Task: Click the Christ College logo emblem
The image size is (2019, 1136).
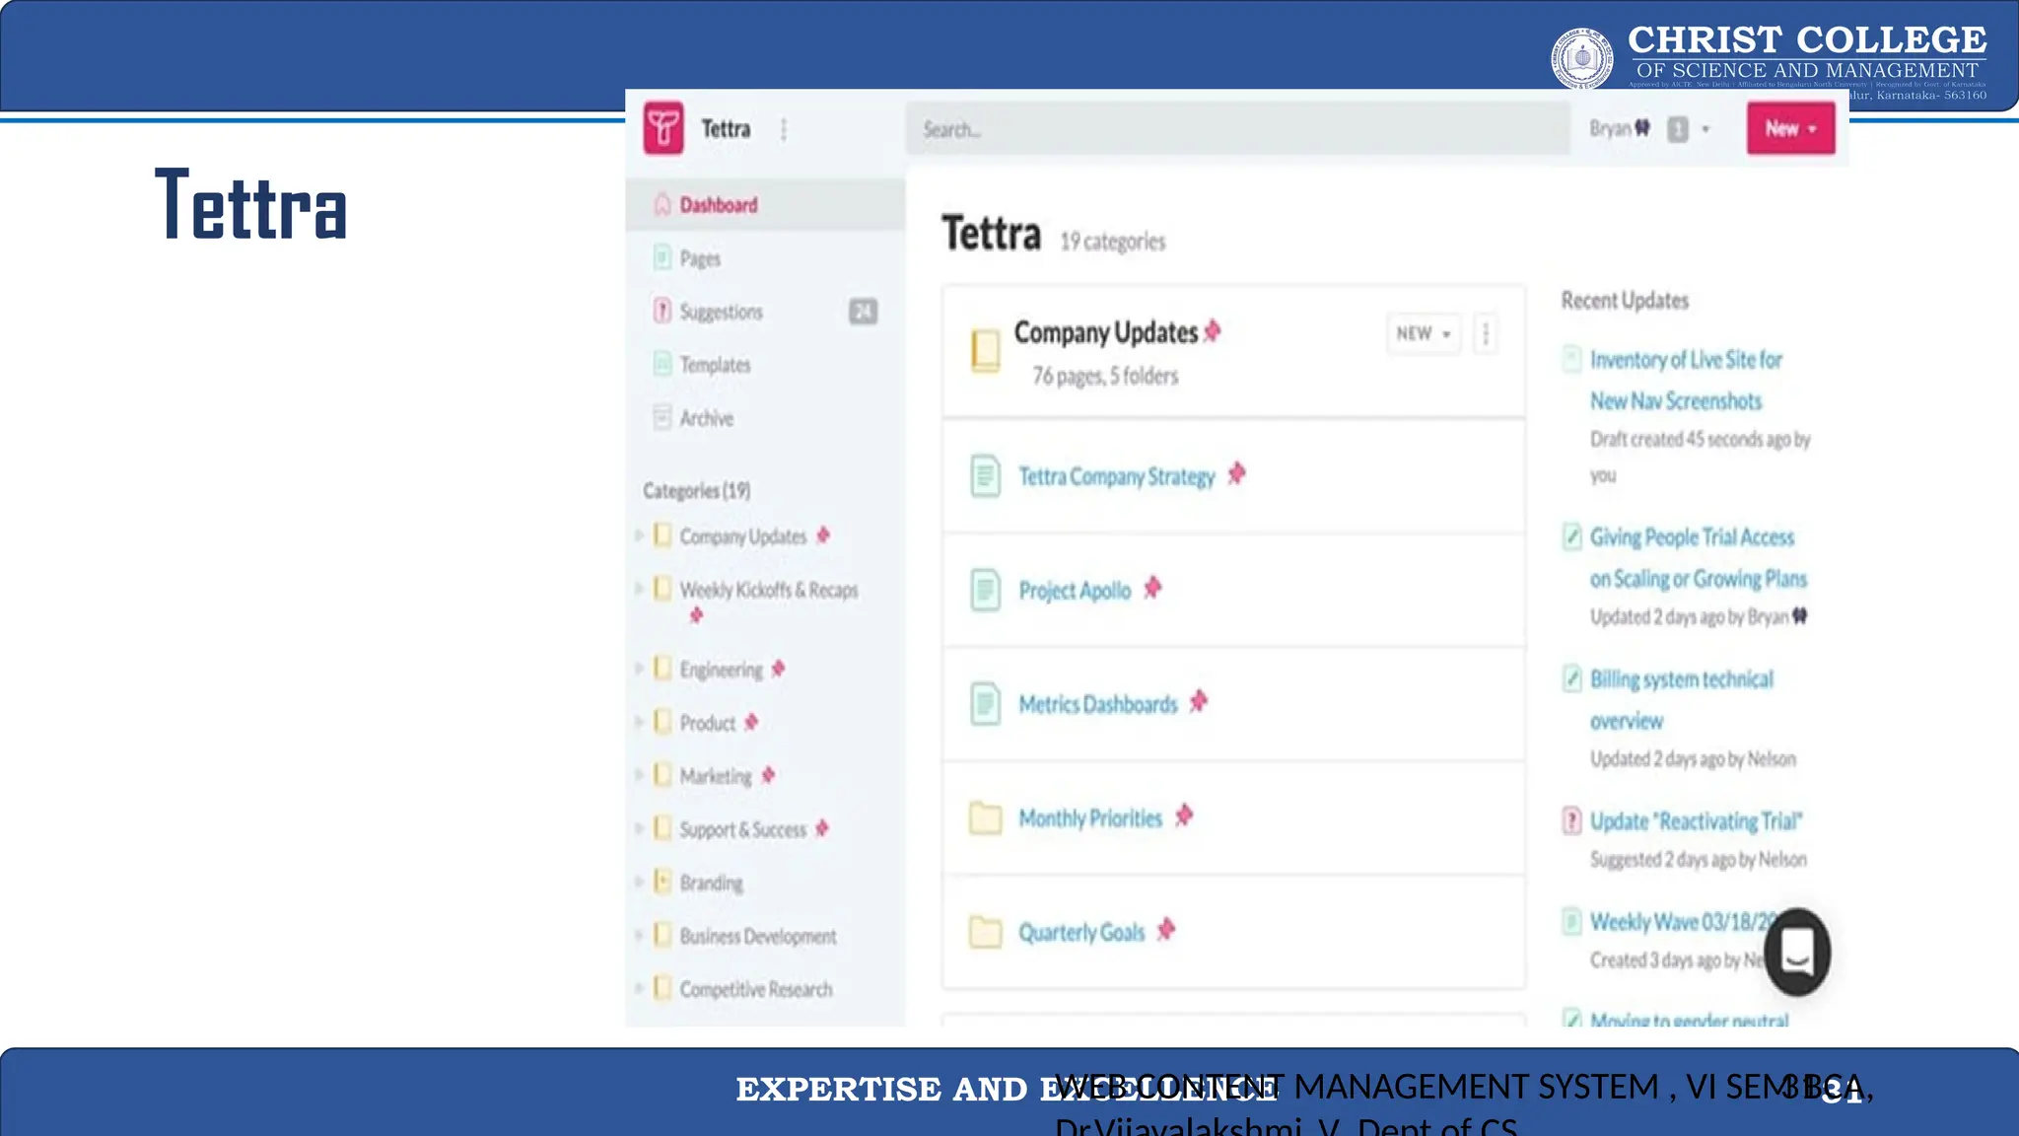Action: (1582, 58)
